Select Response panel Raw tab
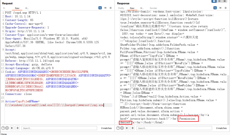This screenshot has height=135, width=230. click(132, 8)
